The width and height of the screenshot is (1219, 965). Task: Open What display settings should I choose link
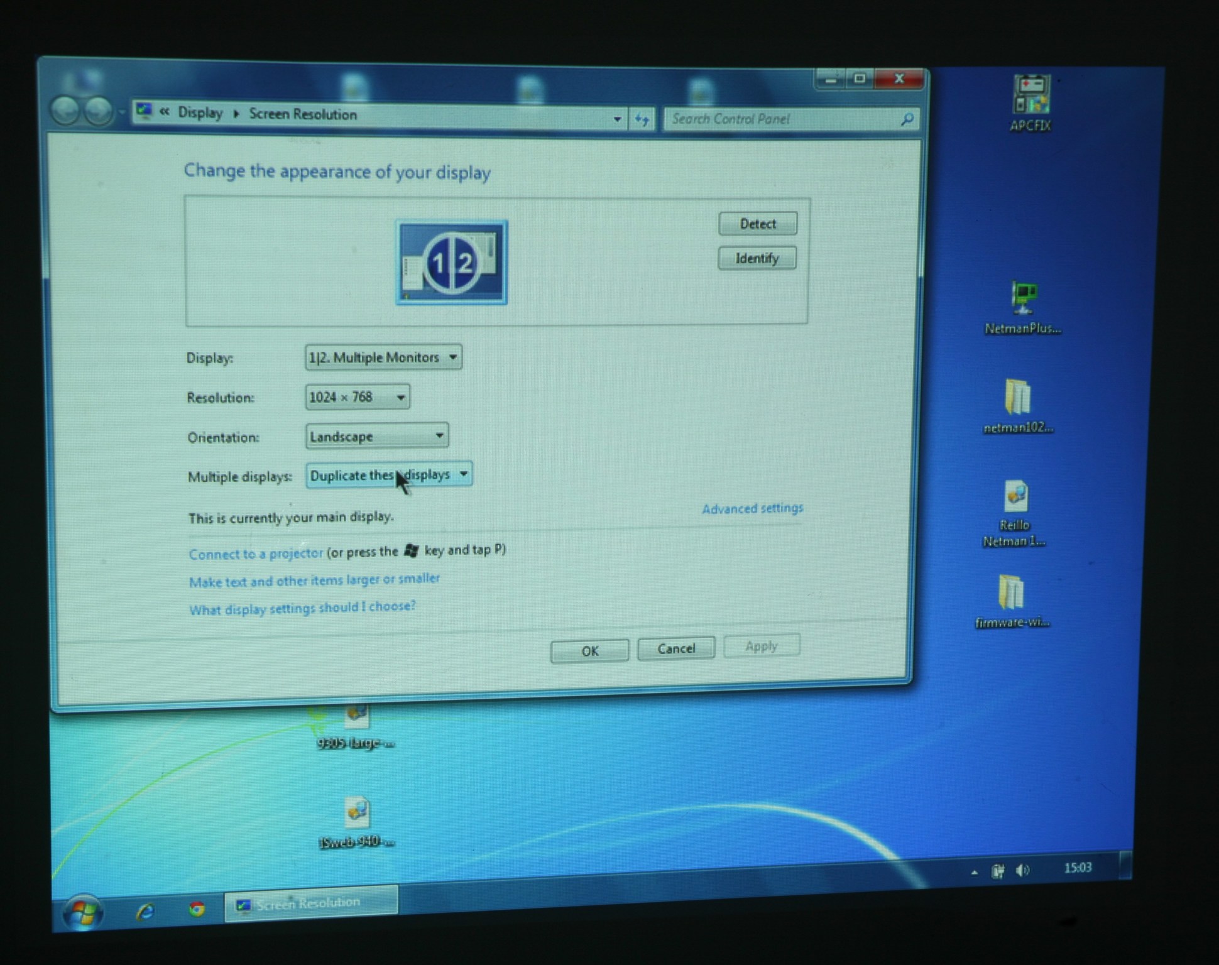302,608
